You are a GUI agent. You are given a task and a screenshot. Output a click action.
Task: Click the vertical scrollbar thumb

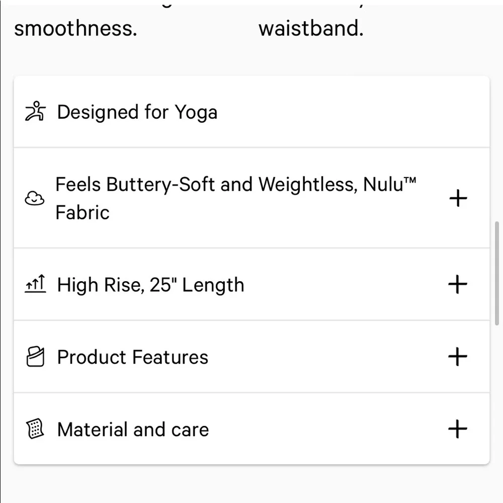coord(497,273)
